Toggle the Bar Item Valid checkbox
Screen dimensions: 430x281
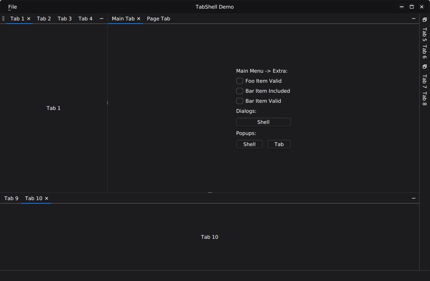pos(240,101)
